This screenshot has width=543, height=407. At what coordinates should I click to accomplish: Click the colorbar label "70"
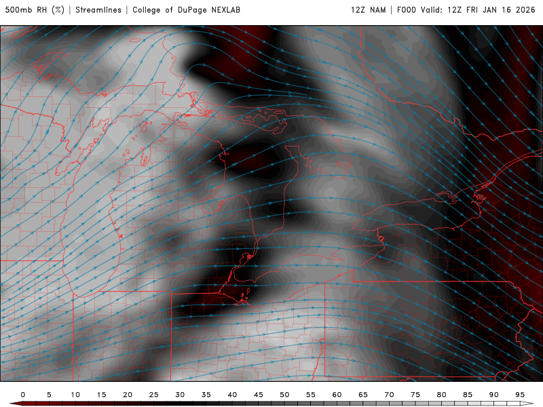389,395
